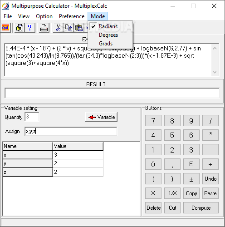The height and width of the screenshot is (227, 225).
Task: Click the value cell for variable x
Action: pyautogui.click(x=78, y=155)
